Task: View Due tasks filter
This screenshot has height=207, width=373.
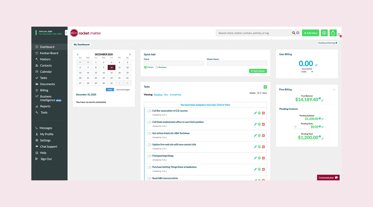Action: (166, 95)
